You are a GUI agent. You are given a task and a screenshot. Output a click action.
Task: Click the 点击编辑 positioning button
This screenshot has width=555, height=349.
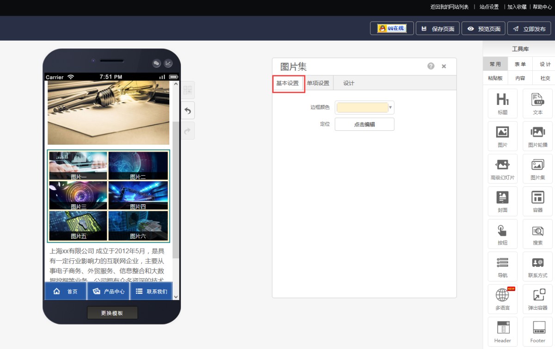coord(364,124)
